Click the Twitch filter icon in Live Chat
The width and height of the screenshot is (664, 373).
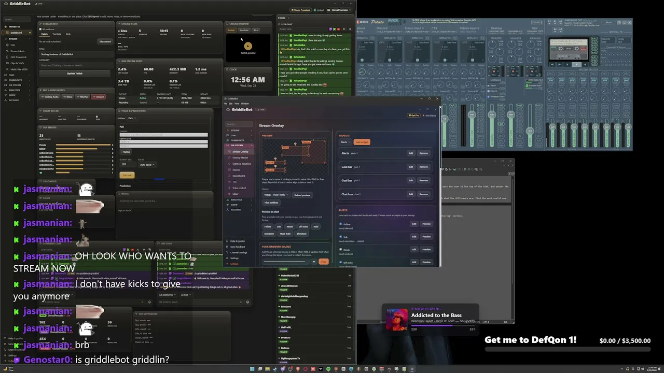click(330, 29)
